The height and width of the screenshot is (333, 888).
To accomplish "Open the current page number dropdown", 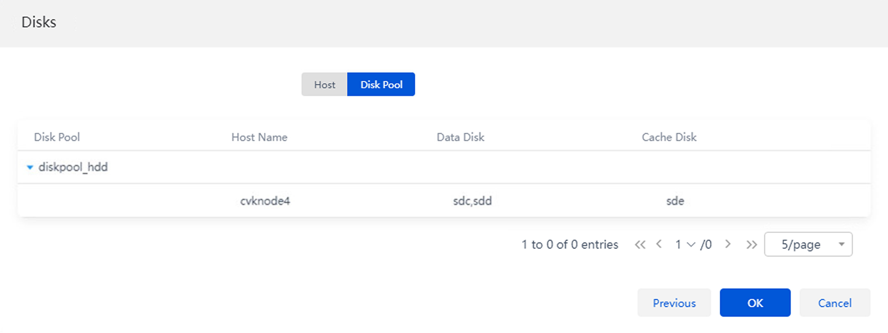I will coord(685,245).
